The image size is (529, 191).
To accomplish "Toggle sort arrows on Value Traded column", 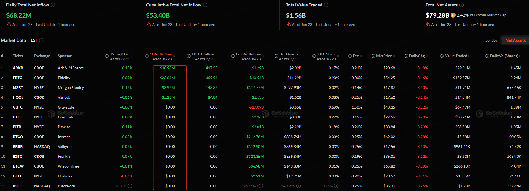I will (x=469, y=56).
